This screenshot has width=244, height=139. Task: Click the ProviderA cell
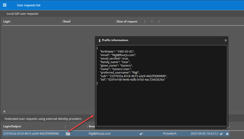(x=170, y=133)
